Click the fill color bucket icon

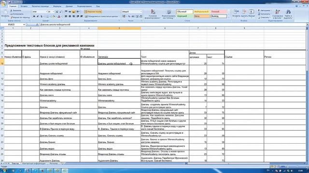coord(54,16)
